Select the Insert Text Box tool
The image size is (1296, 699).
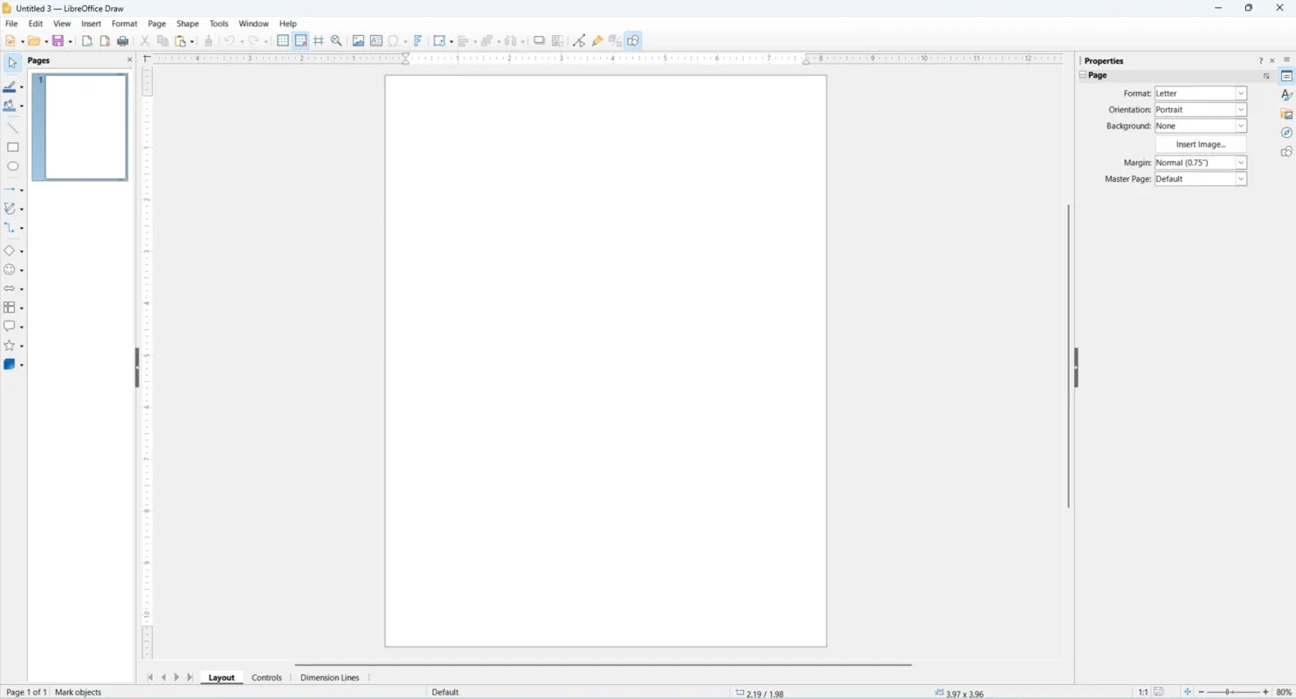tap(376, 40)
